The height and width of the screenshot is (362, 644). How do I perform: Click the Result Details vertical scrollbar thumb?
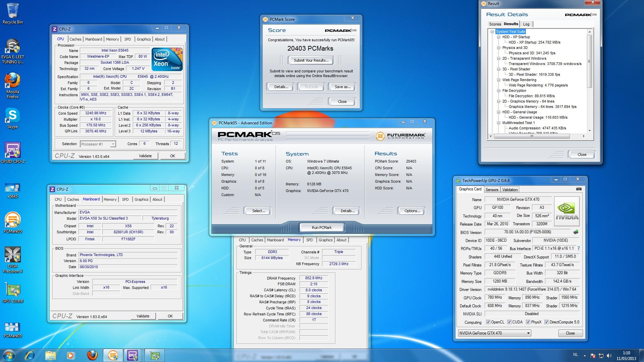coord(589,61)
